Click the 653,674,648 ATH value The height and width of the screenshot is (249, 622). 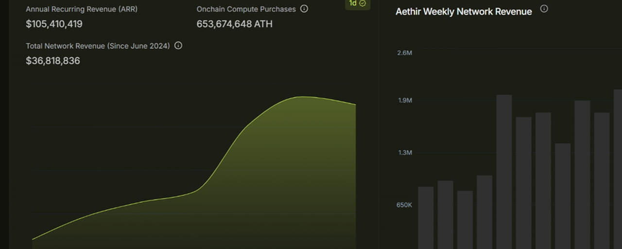click(x=235, y=24)
